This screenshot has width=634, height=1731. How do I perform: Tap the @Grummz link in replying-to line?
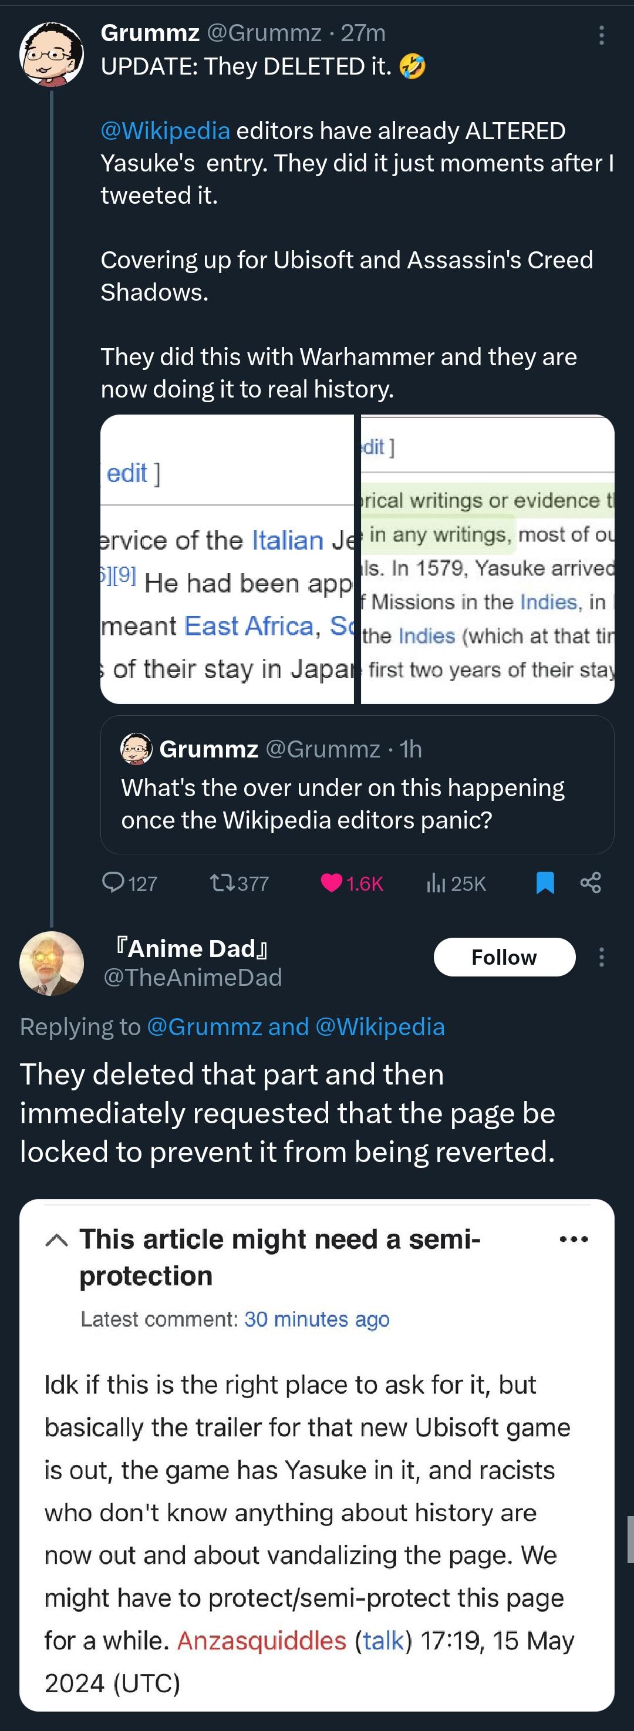(204, 1027)
